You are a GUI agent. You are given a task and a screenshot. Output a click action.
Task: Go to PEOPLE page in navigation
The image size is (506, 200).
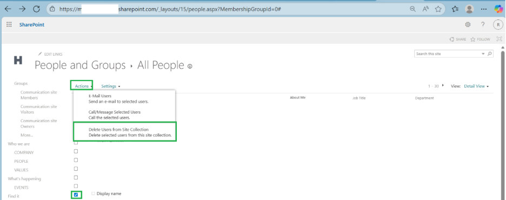coord(21,161)
